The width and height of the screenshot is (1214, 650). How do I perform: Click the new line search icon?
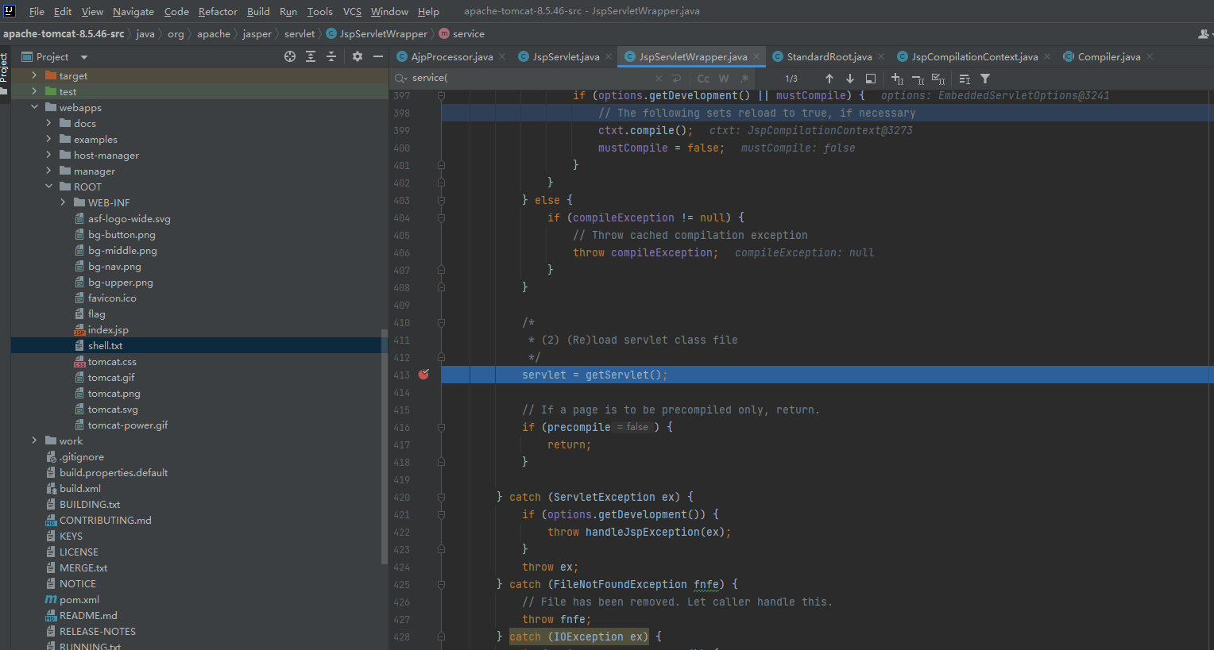677,79
